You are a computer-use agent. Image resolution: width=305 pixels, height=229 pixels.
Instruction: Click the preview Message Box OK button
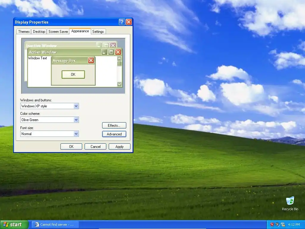click(x=73, y=74)
